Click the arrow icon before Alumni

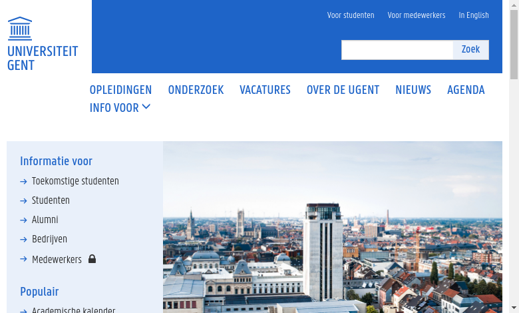point(23,220)
